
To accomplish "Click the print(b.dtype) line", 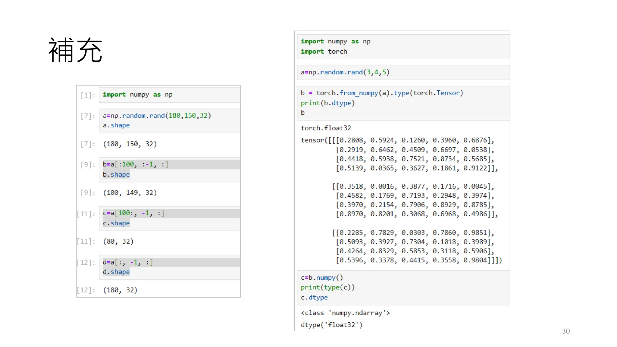I will pos(327,103).
